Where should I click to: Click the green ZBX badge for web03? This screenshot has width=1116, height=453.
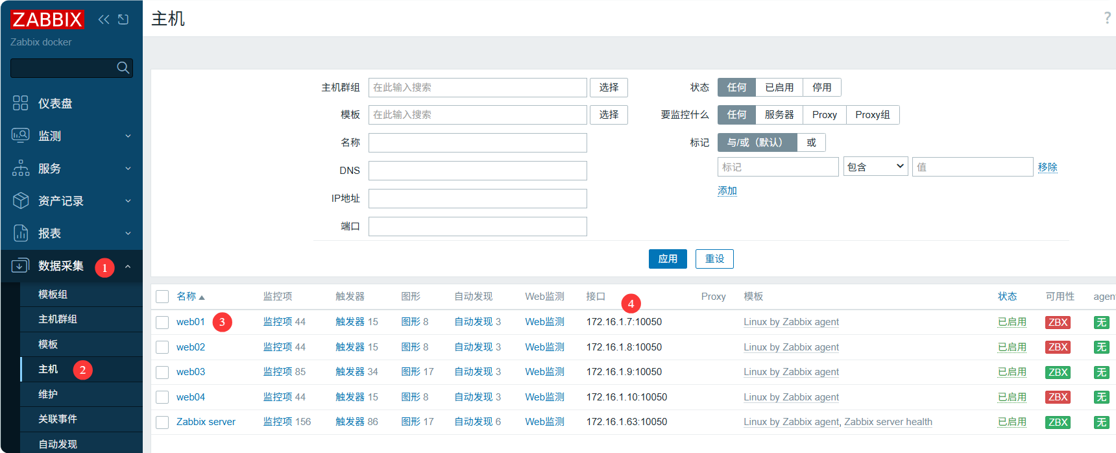pos(1058,373)
